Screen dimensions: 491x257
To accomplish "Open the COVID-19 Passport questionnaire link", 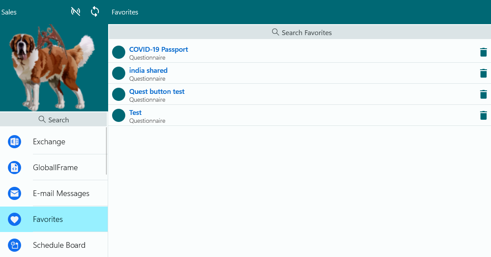I will (x=158, y=50).
